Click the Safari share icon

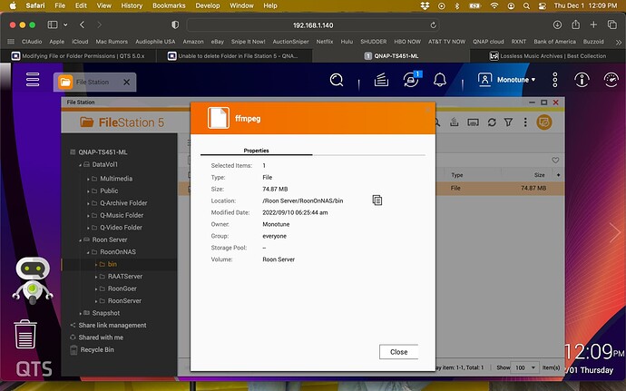tap(575, 24)
